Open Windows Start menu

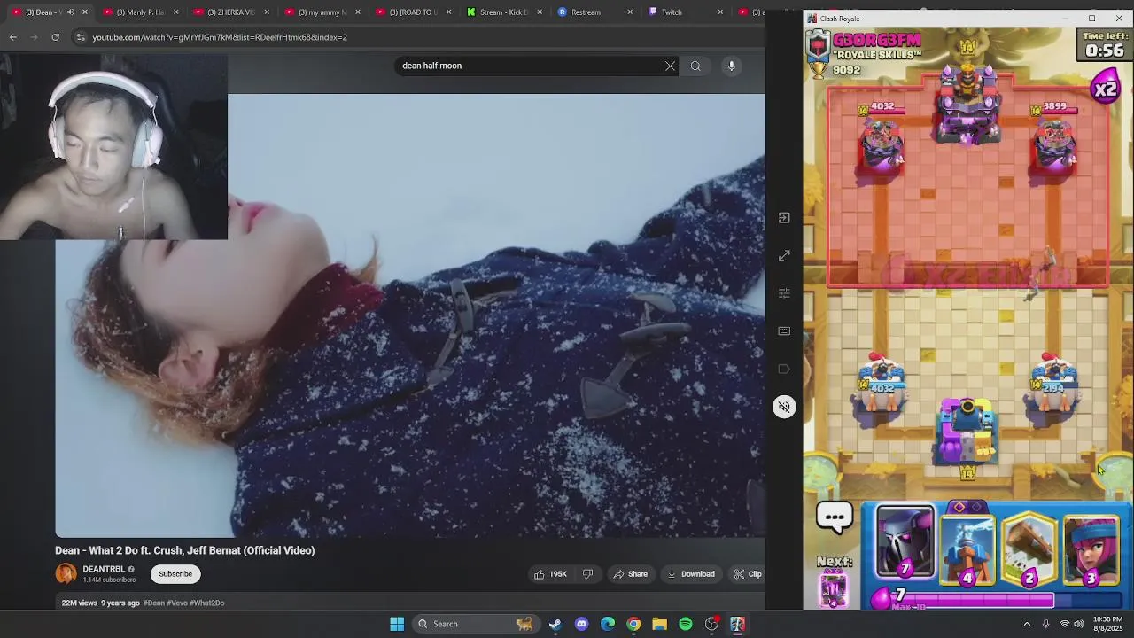397,624
